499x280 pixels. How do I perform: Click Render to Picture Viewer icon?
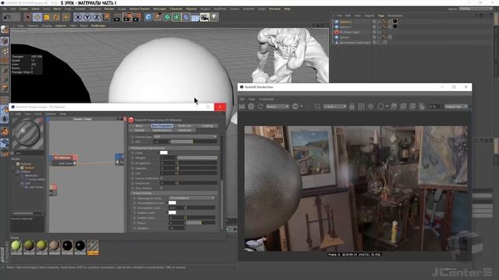point(127,17)
